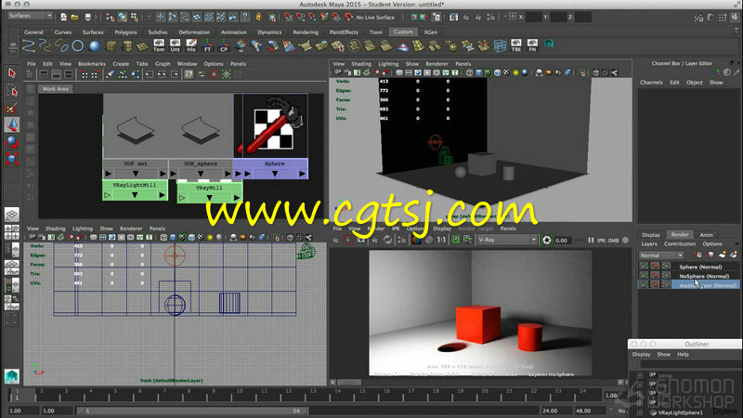This screenshot has width=743, height=418.
Task: Click the New Scene icon
Action: coord(63,17)
